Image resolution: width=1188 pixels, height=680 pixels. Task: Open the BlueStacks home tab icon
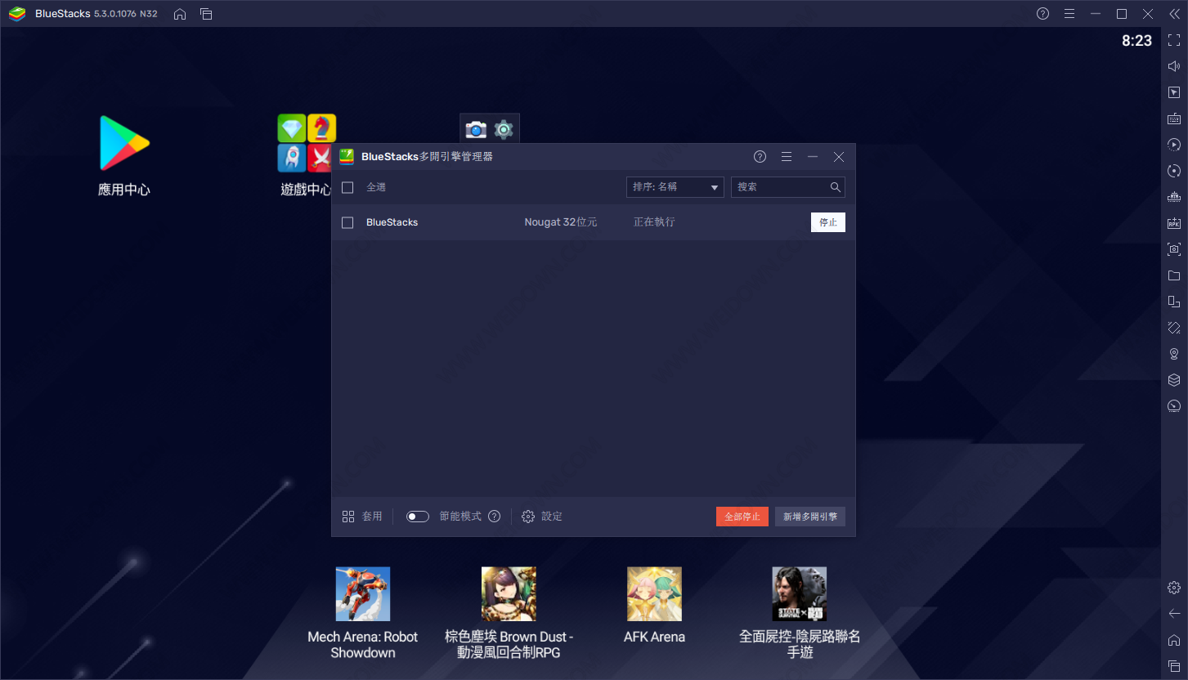(x=180, y=14)
